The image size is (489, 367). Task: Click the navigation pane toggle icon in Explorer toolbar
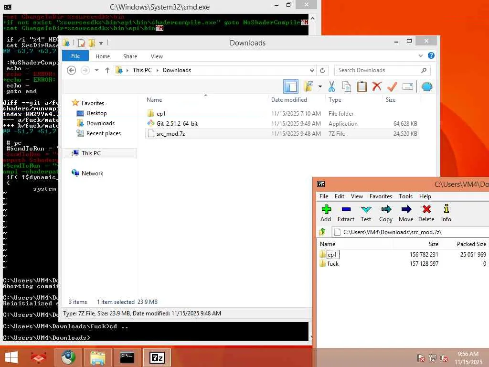point(291,86)
